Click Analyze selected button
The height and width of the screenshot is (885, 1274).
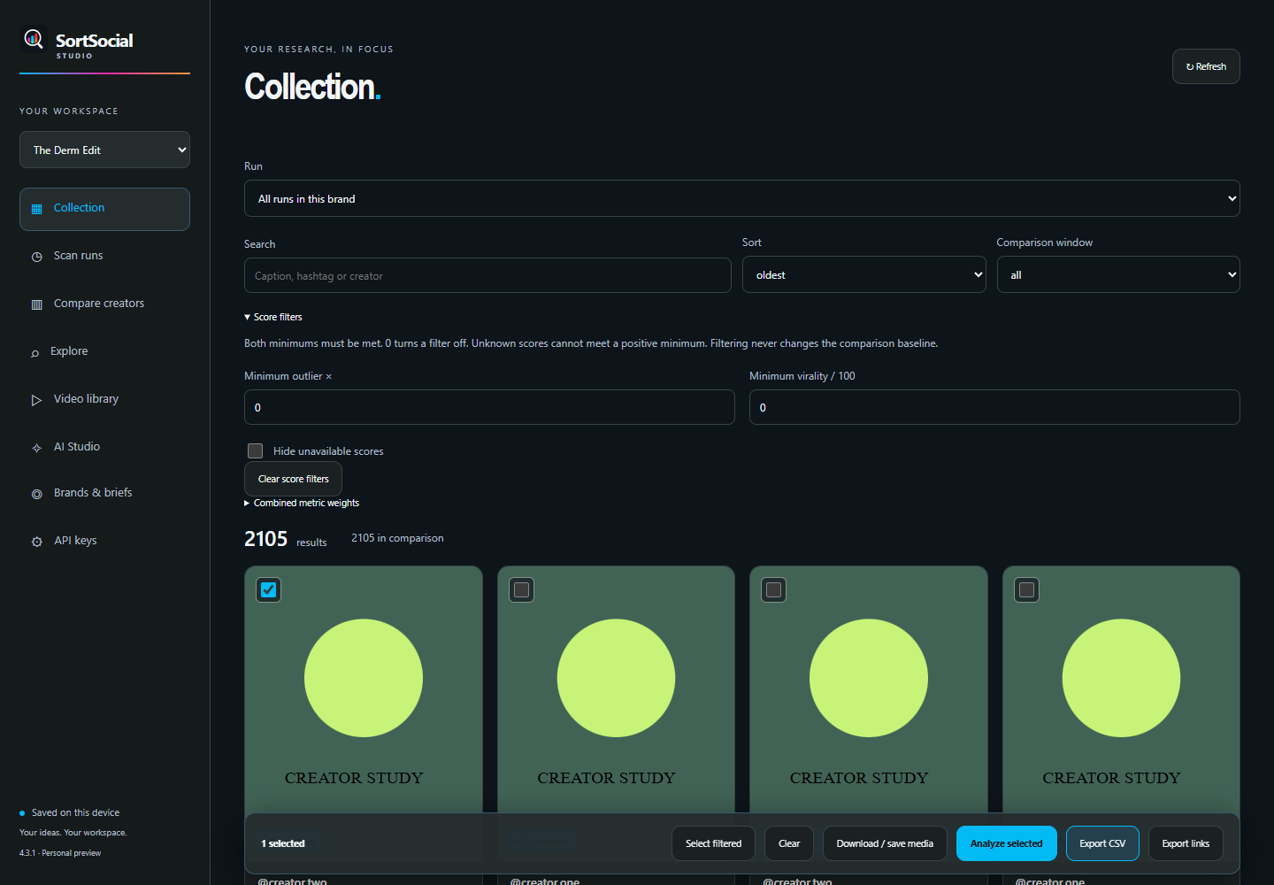[1007, 843]
